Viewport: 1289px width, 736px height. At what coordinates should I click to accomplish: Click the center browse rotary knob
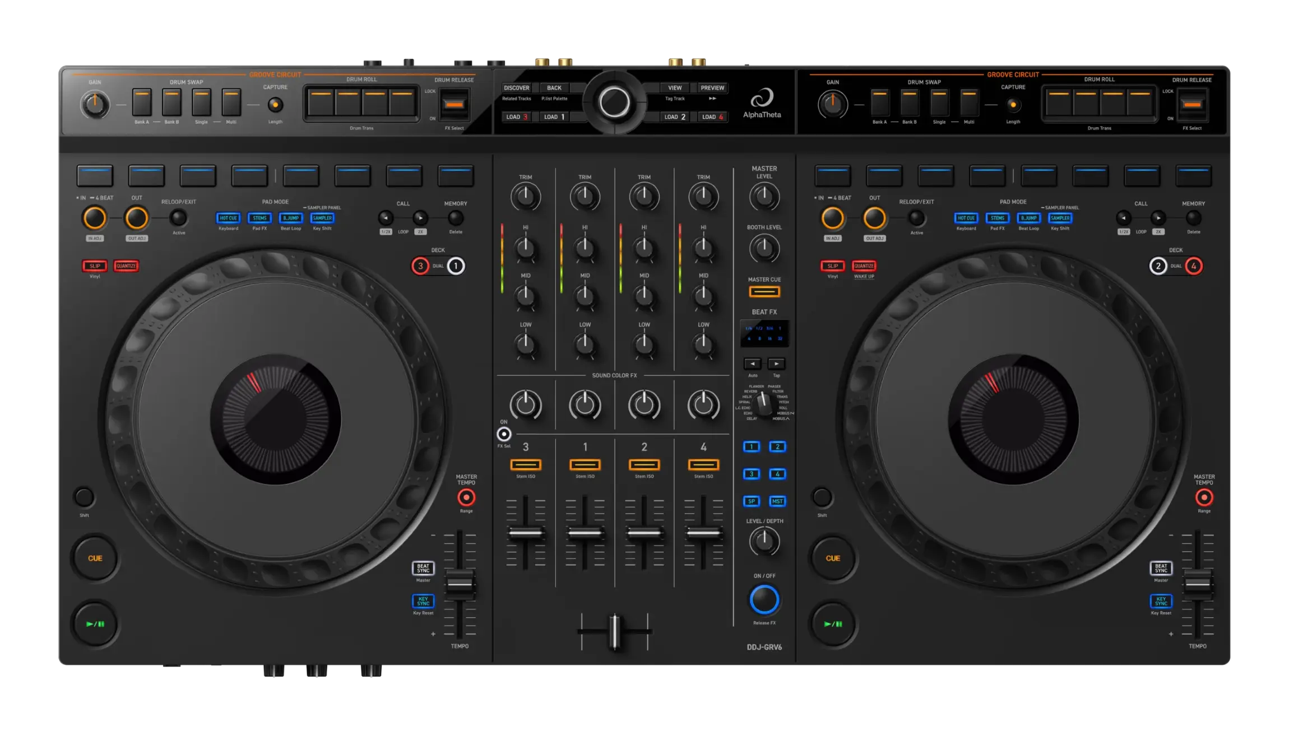(614, 103)
